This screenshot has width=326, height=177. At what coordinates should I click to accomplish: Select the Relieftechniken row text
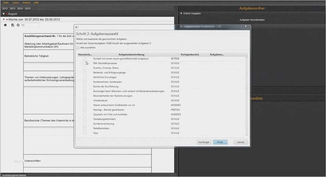101,129
